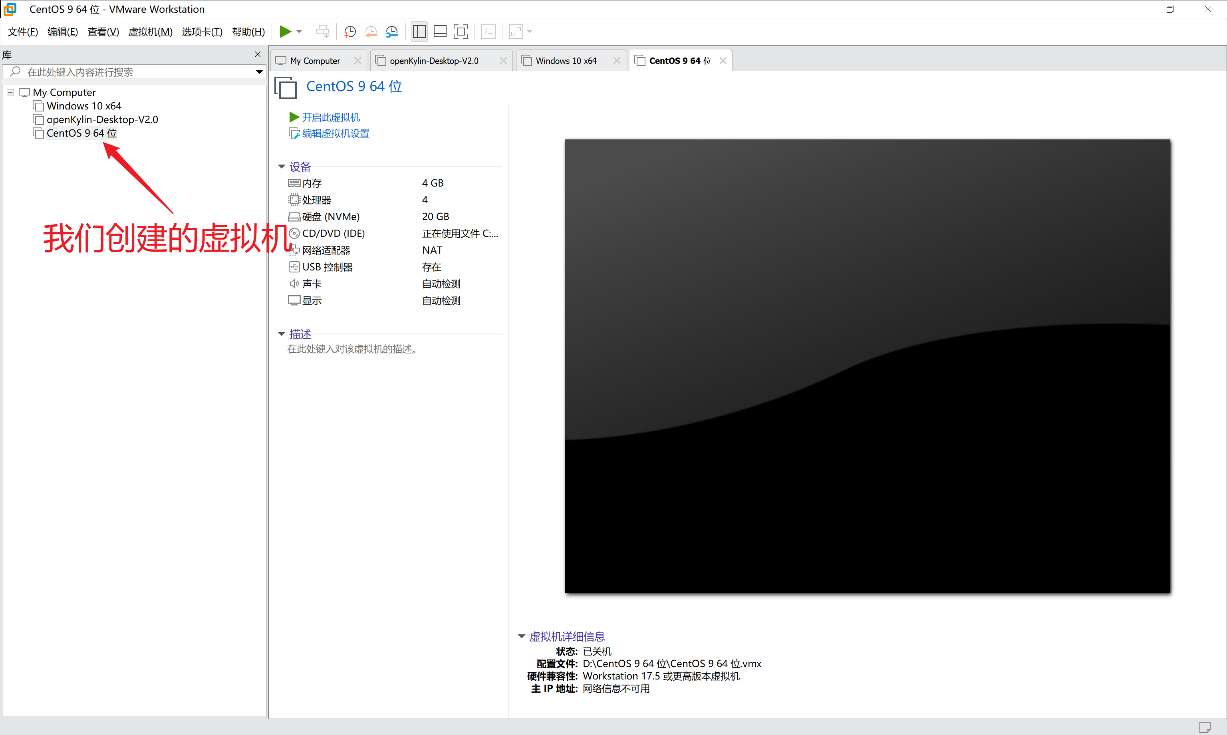The width and height of the screenshot is (1227, 735).
Task: Click the green power-on play icon in toolbar
Action: (x=285, y=32)
